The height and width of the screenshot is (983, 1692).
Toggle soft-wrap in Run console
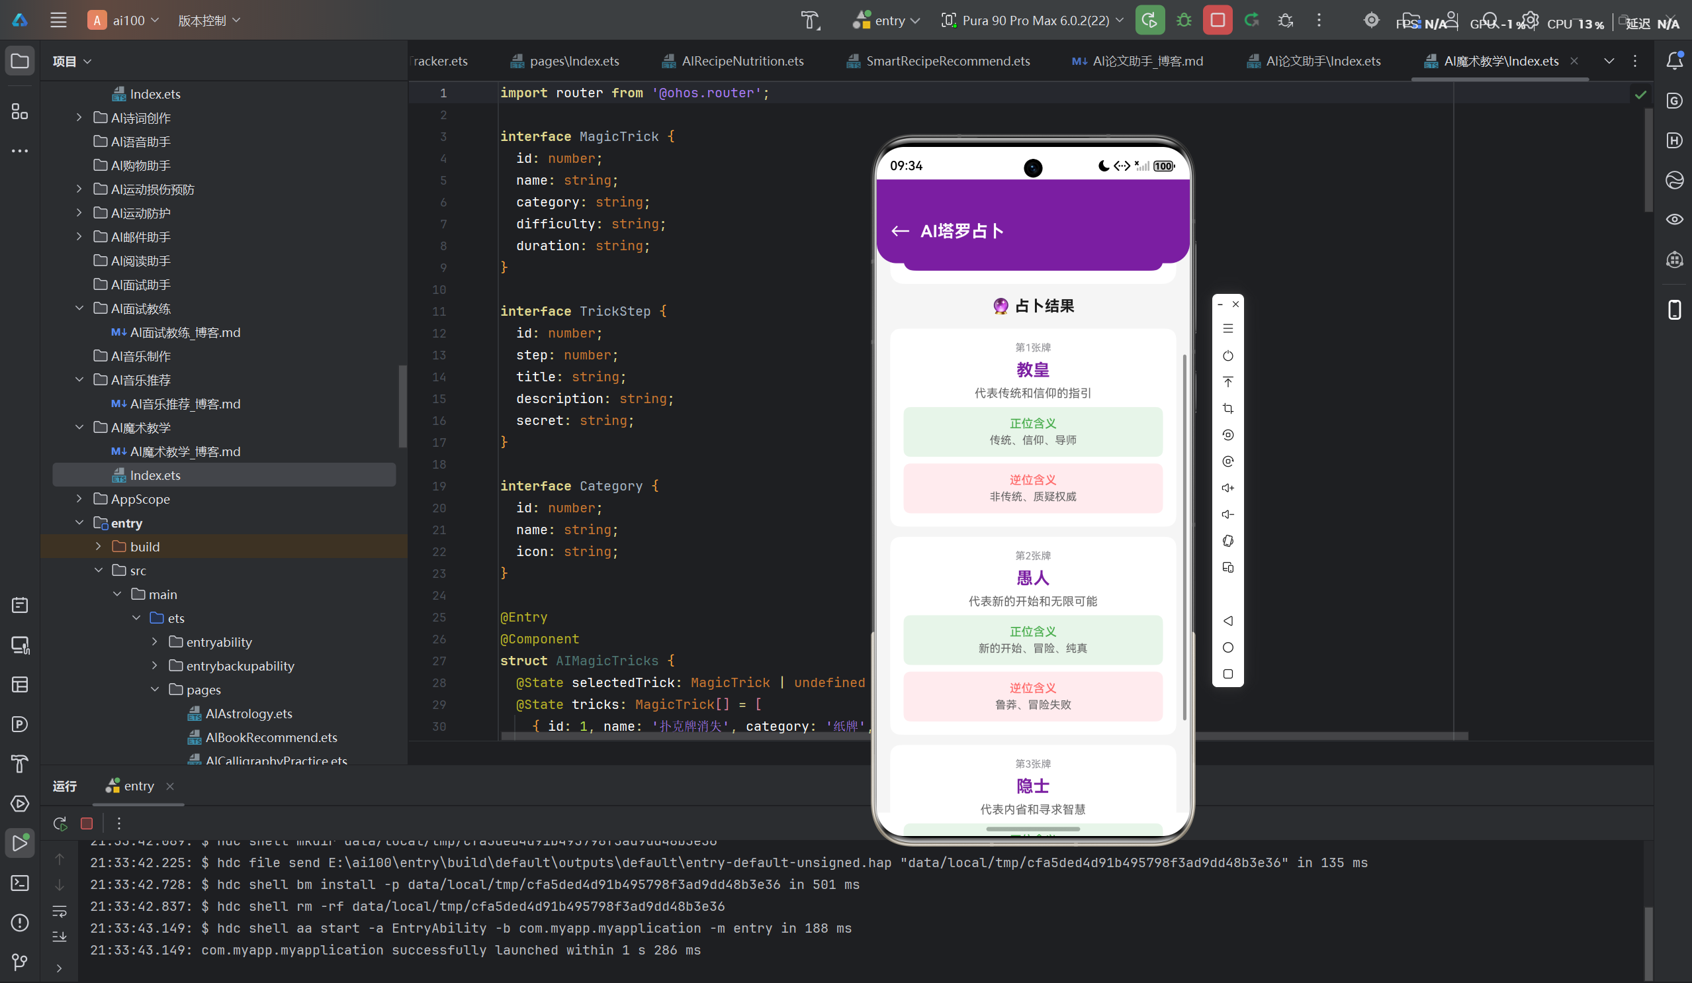click(x=60, y=911)
